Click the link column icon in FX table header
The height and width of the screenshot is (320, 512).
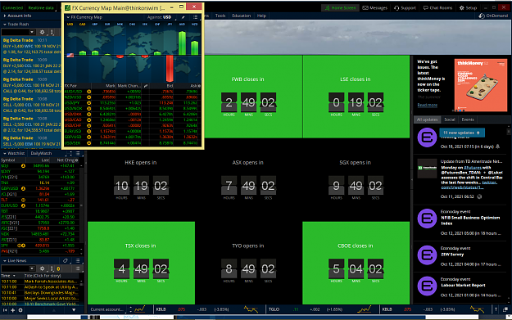(x=146, y=86)
